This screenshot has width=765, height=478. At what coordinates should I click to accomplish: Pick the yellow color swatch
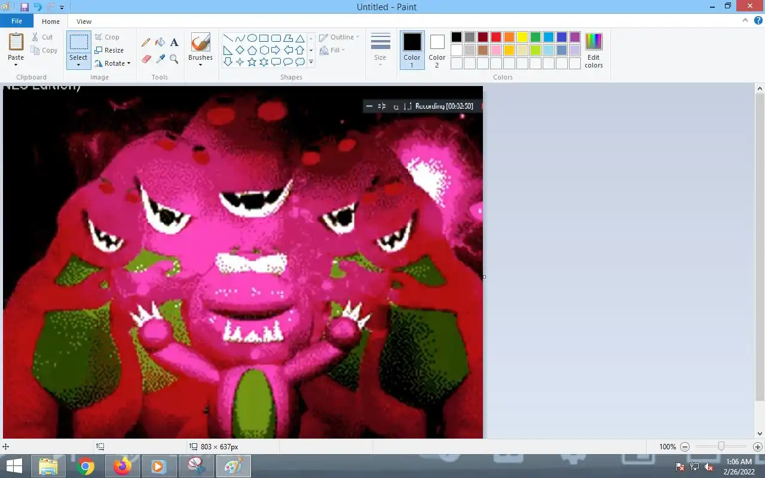[522, 37]
